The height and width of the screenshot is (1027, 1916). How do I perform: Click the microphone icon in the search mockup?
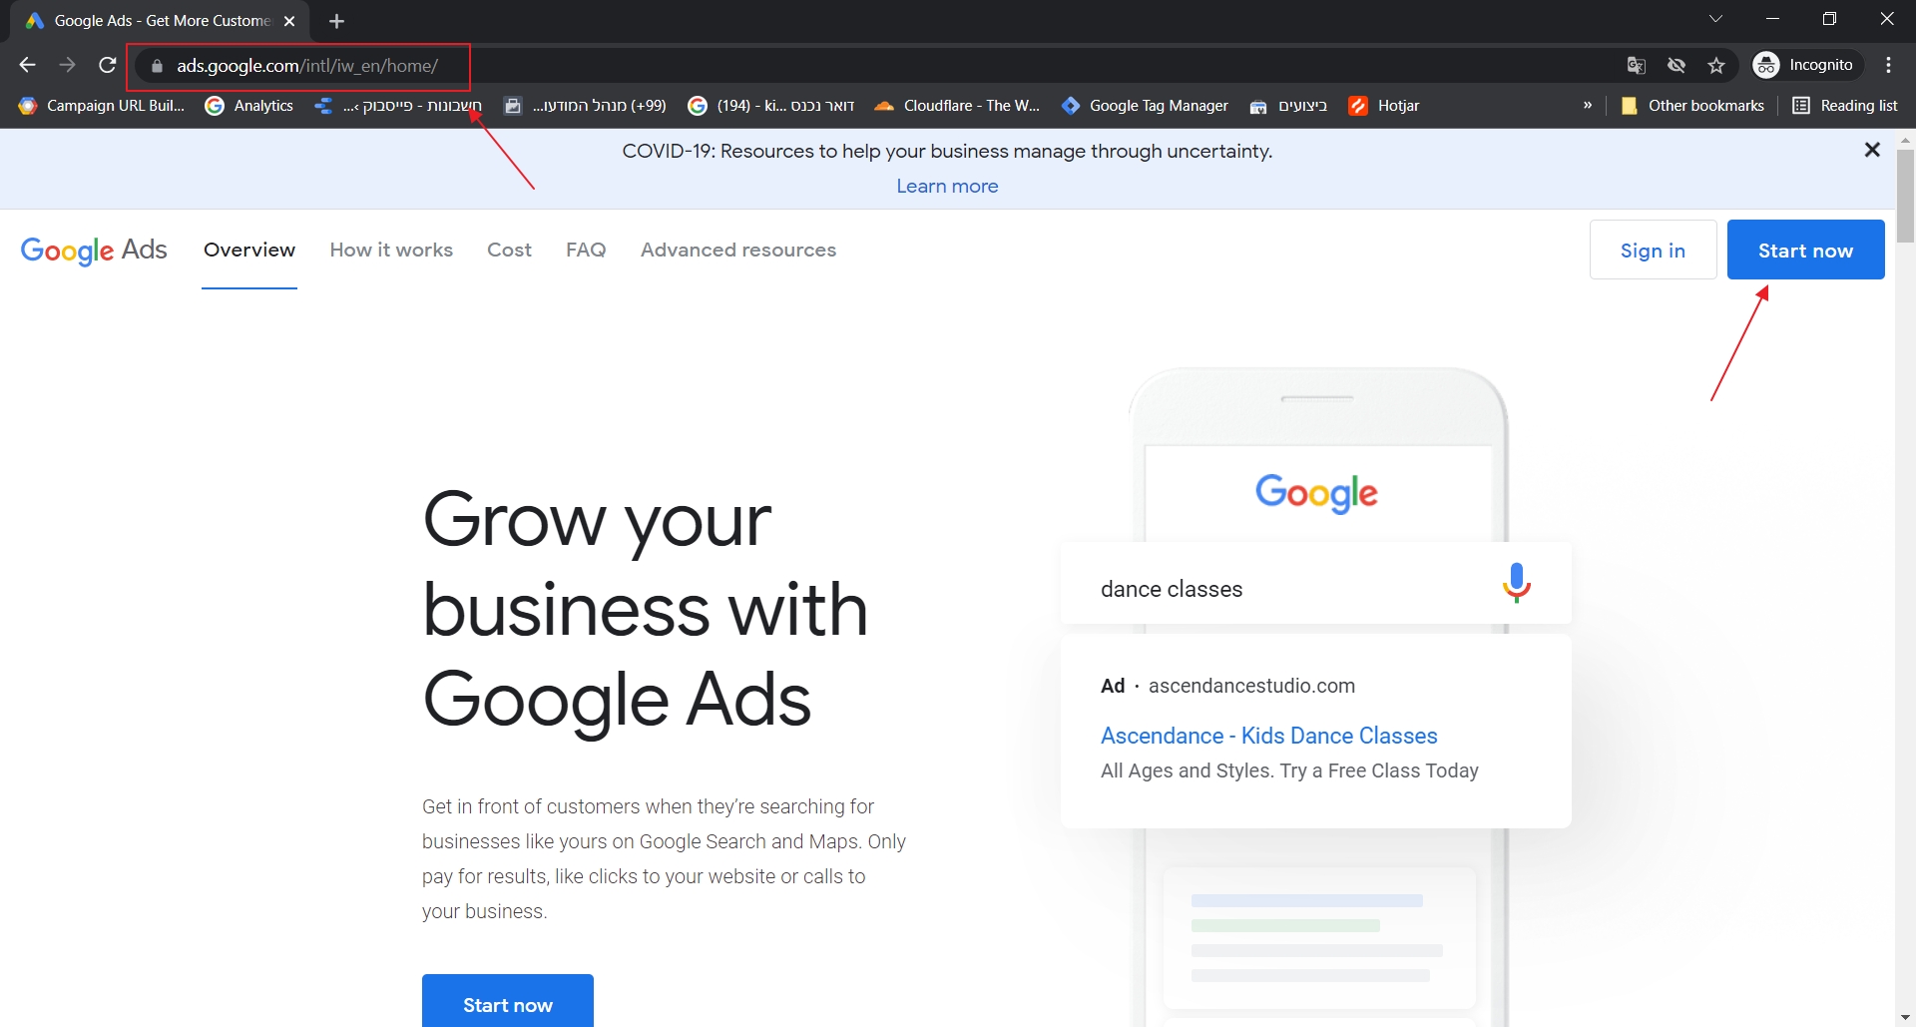point(1516,583)
